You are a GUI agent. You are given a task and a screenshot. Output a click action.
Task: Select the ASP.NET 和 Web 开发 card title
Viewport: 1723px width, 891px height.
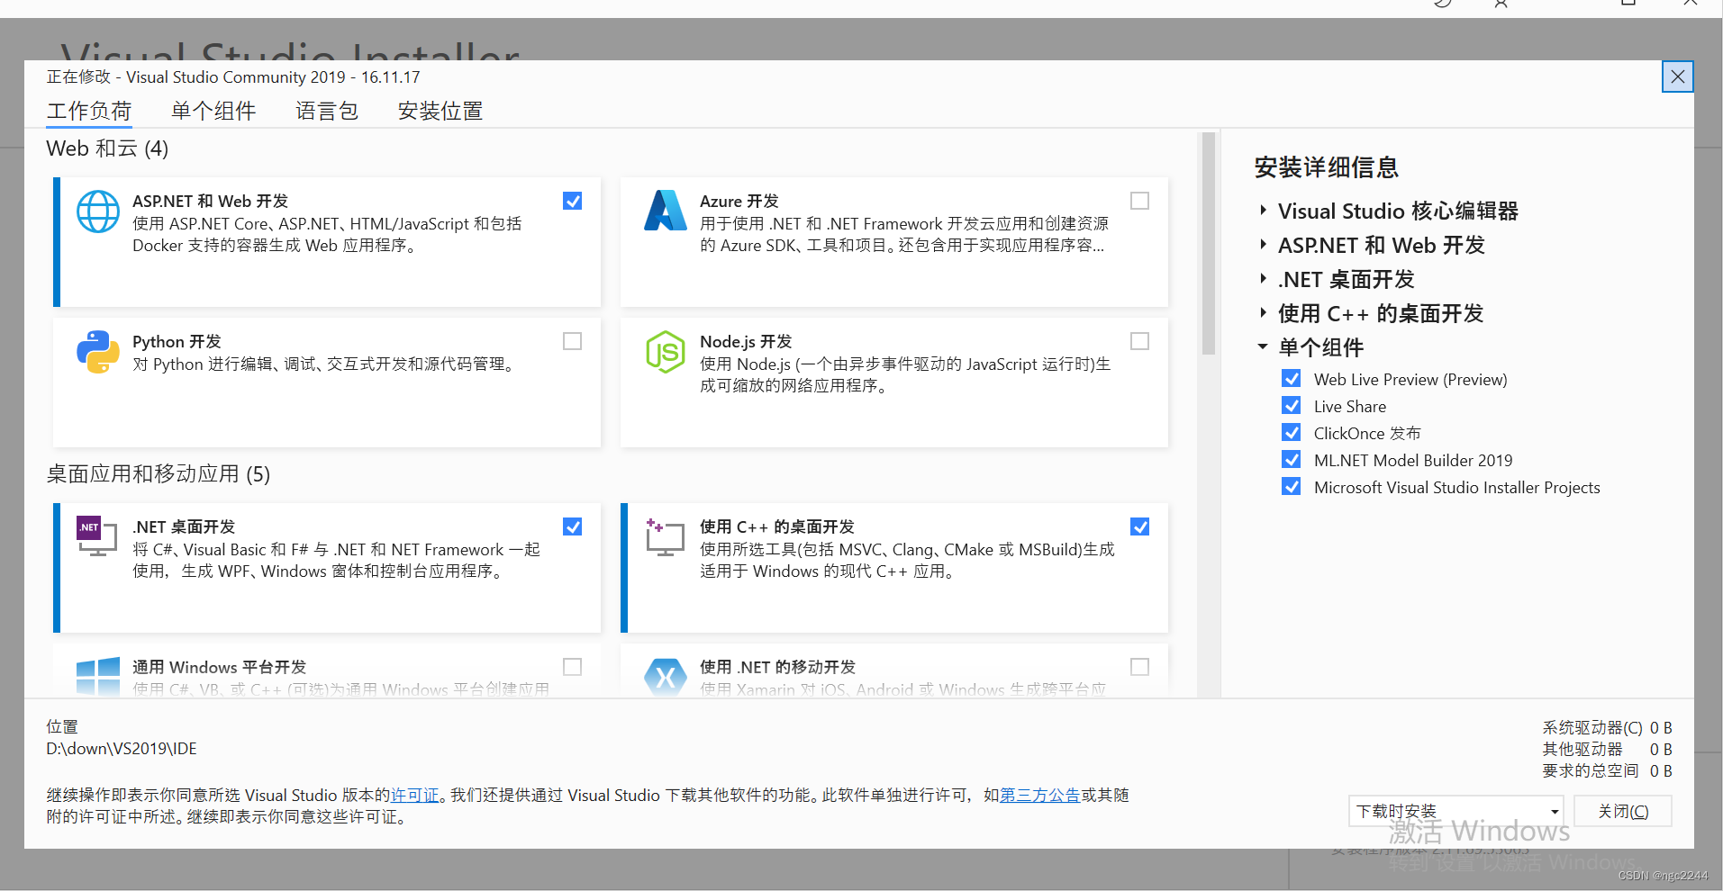click(x=210, y=202)
